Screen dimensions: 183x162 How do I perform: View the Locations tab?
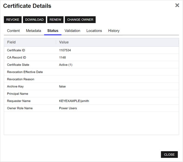94,31
